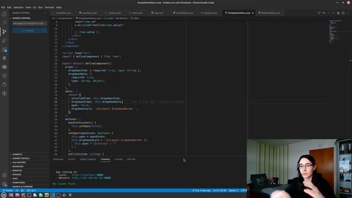The width and height of the screenshot is (352, 198).
Task: Switch to the Output panel tab
Action: click(71, 159)
